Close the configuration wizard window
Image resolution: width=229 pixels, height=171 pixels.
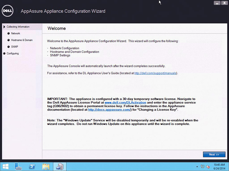pos(224,3)
